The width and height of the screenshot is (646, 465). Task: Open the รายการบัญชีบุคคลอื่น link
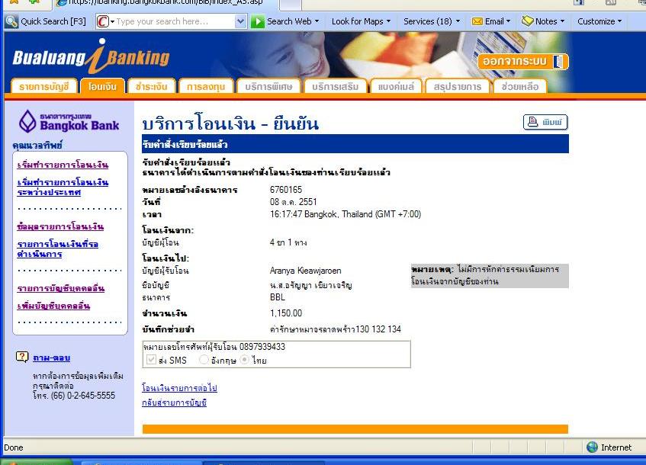[60, 288]
